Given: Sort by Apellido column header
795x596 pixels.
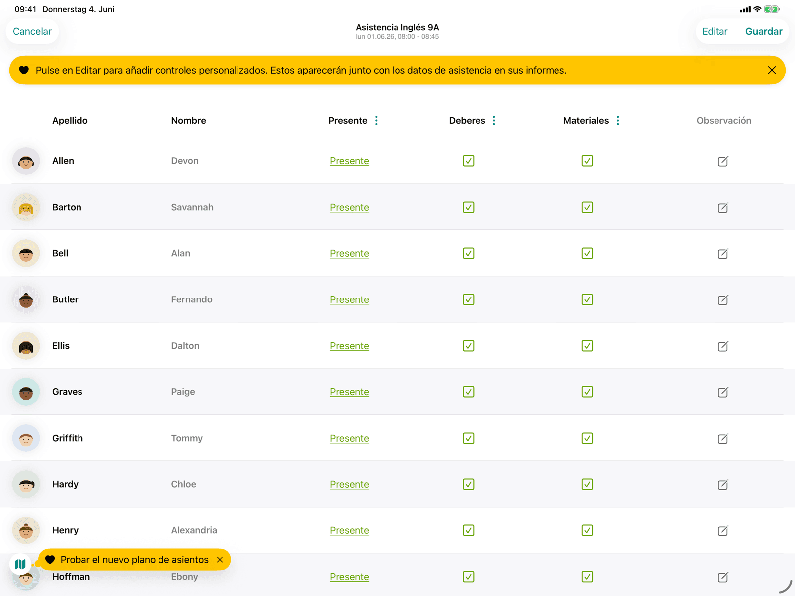Looking at the screenshot, I should (x=70, y=121).
